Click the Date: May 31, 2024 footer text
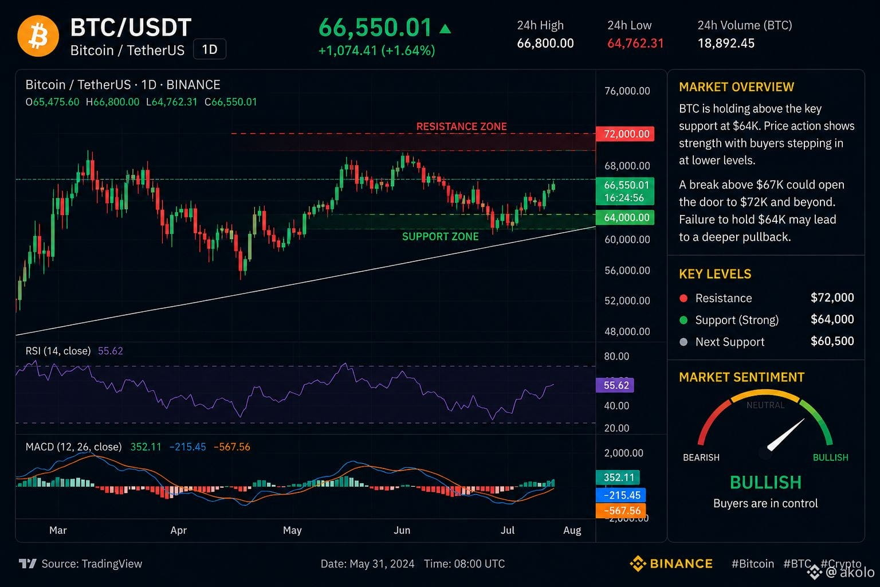This screenshot has width=880, height=587. [367, 564]
